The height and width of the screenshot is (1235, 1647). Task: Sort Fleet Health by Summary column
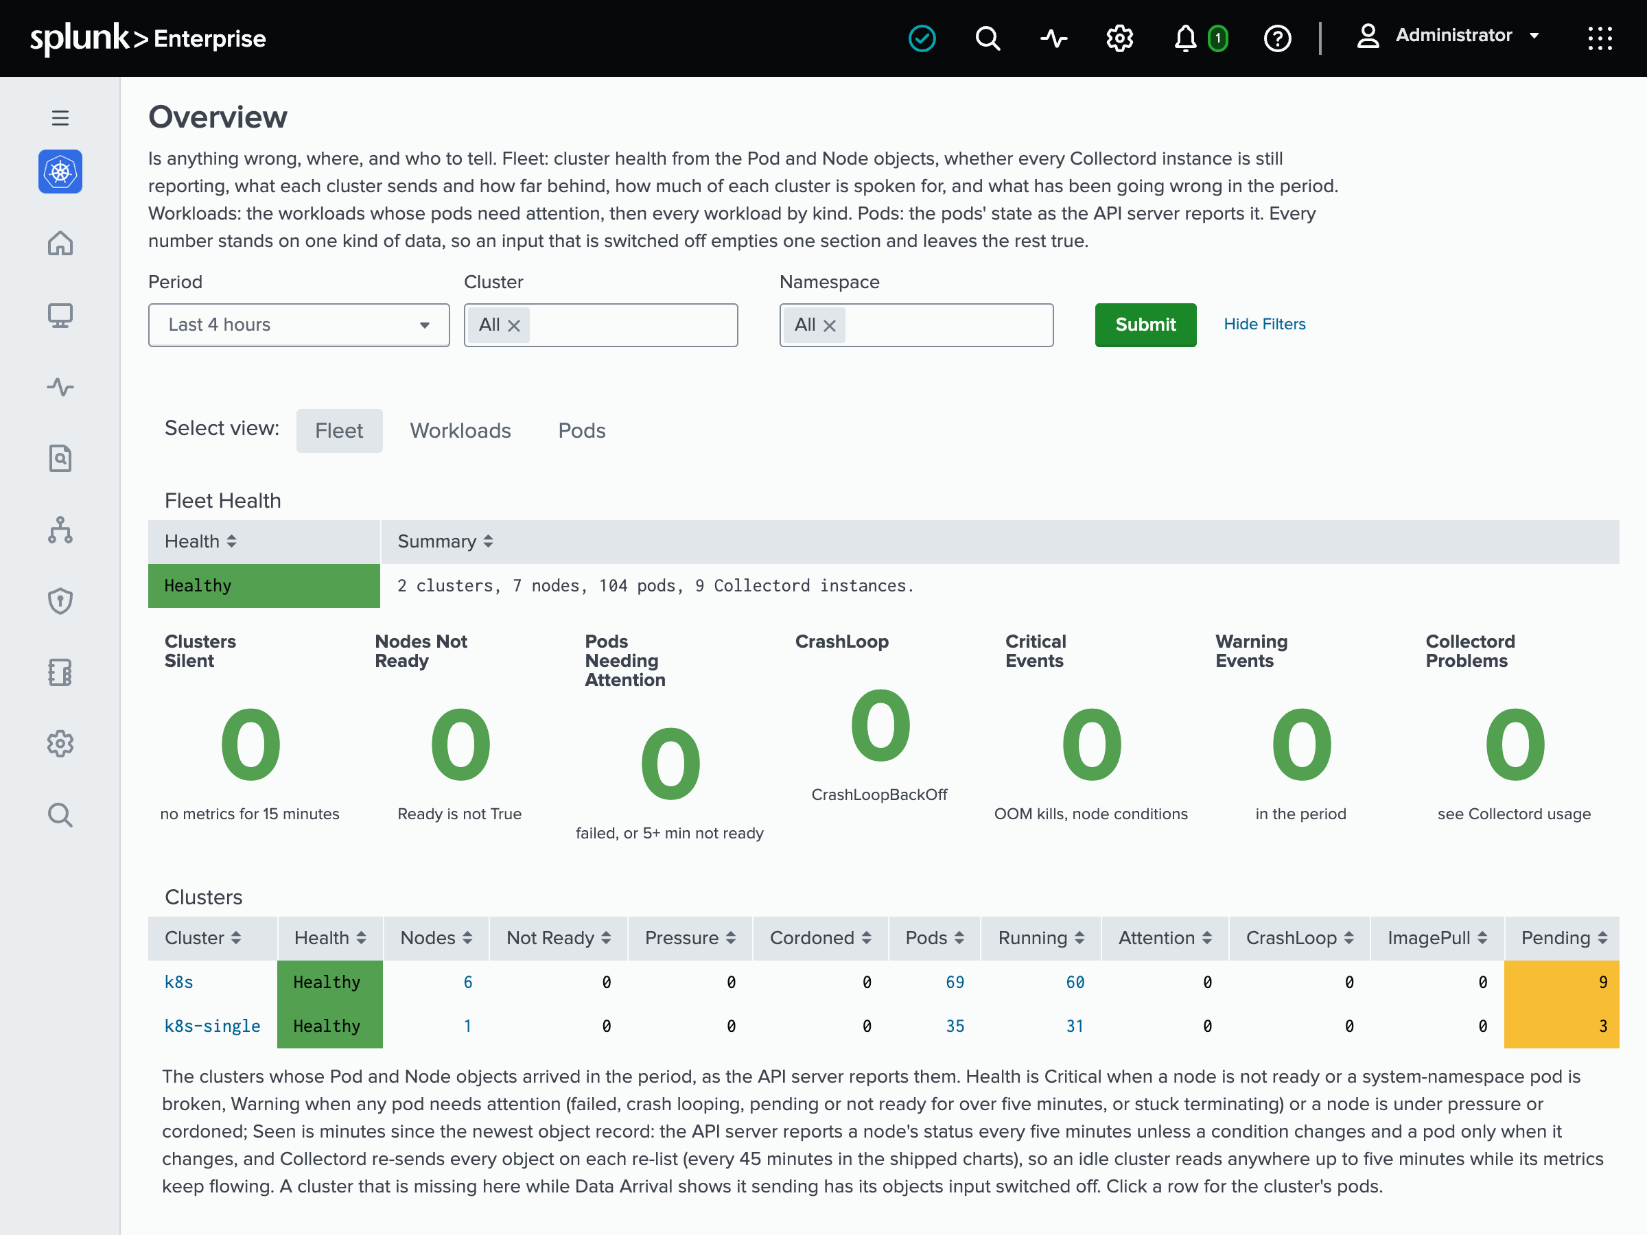point(445,541)
